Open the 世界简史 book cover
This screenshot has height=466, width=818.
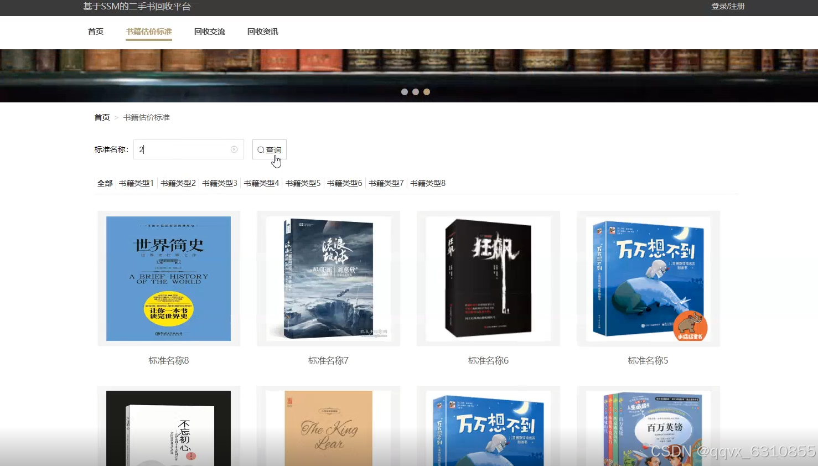pyautogui.click(x=169, y=278)
